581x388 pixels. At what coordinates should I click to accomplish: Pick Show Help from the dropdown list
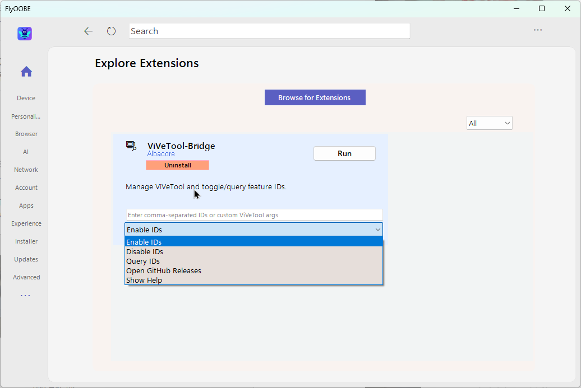(254, 281)
